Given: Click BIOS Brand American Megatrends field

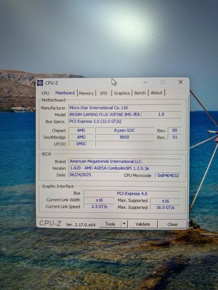Looking at the screenshot, I should 125,161.
